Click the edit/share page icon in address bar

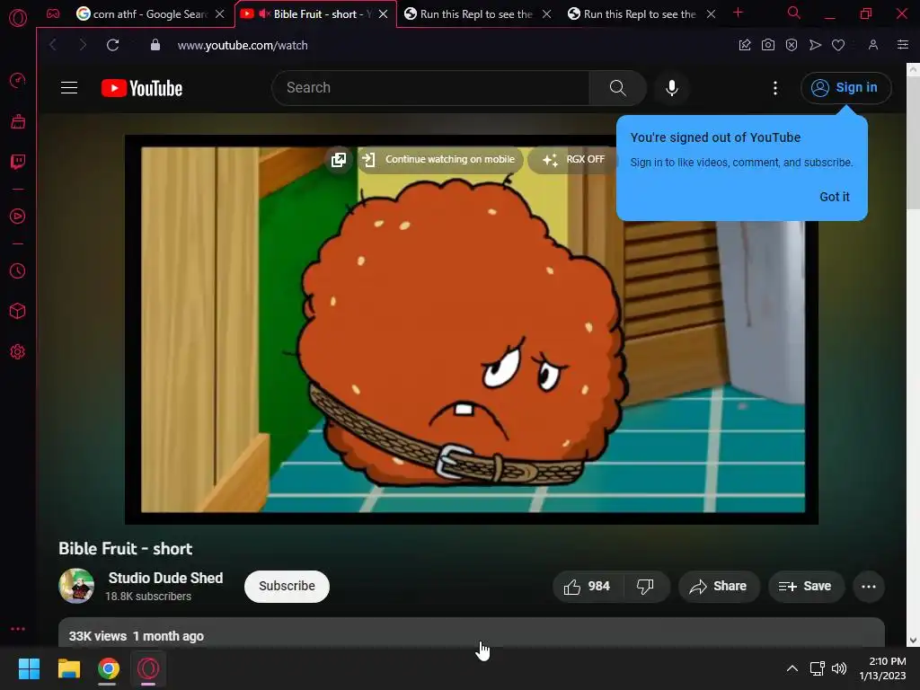745,45
